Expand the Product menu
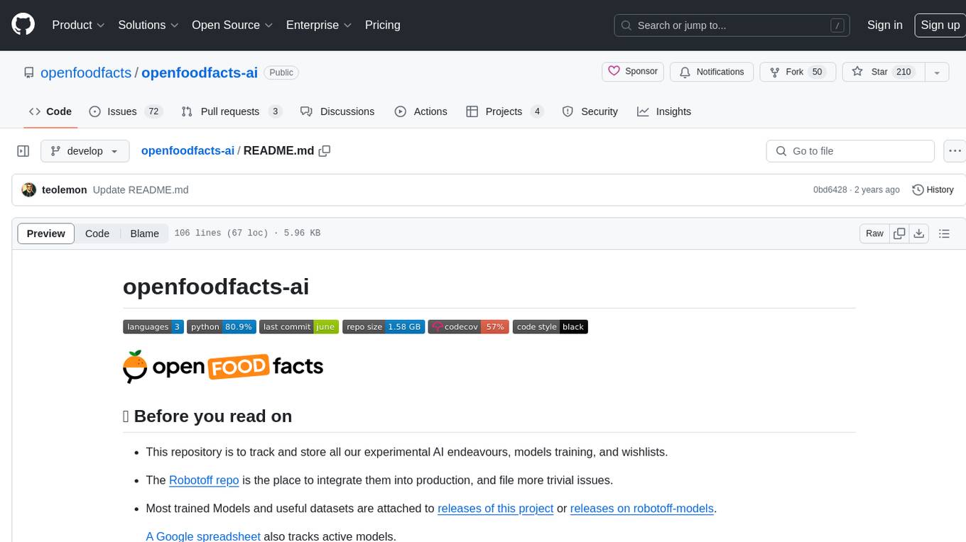Viewport: 966px width, 542px height. pyautogui.click(x=78, y=25)
